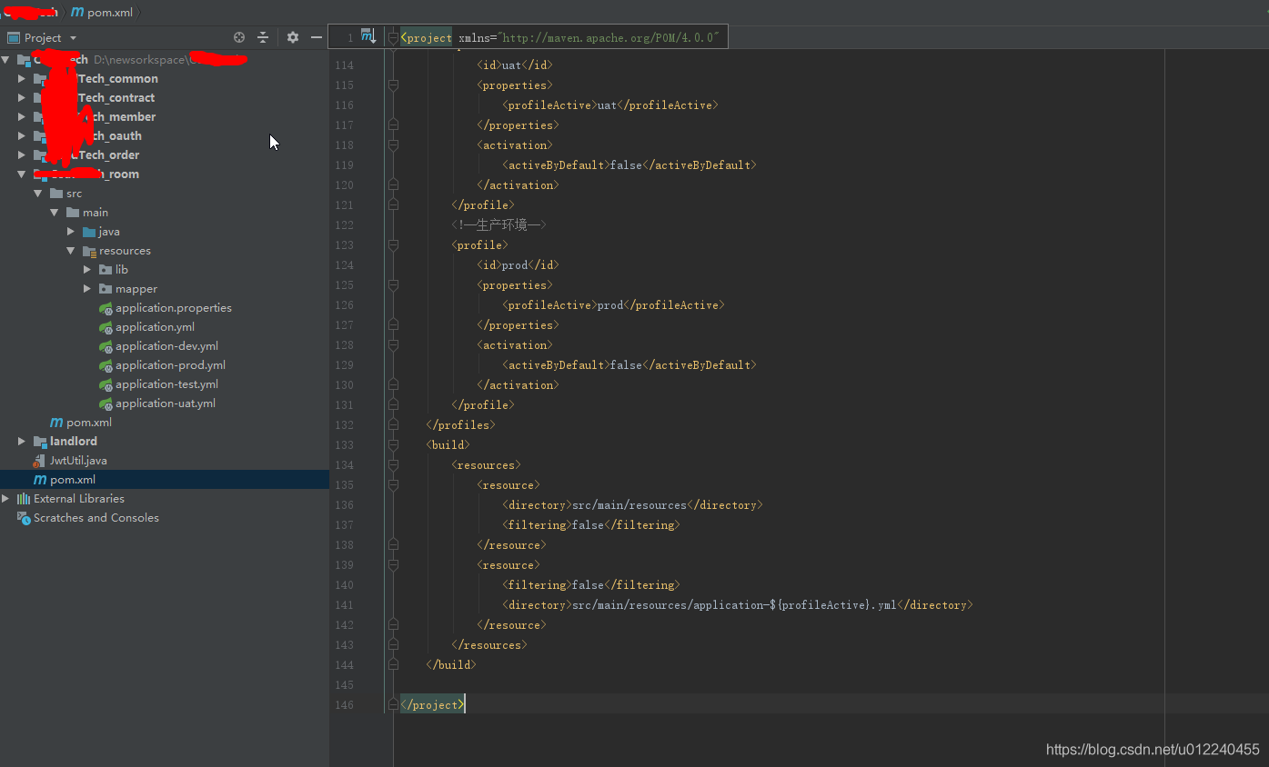
Task: Click the filtering false text on line 137
Action: click(590, 524)
